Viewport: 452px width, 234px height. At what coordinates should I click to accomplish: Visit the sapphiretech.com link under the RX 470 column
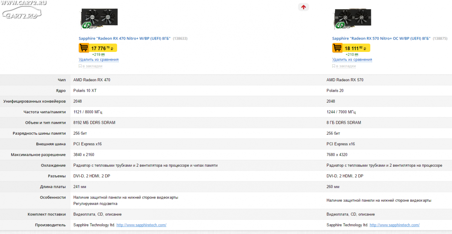point(141,225)
